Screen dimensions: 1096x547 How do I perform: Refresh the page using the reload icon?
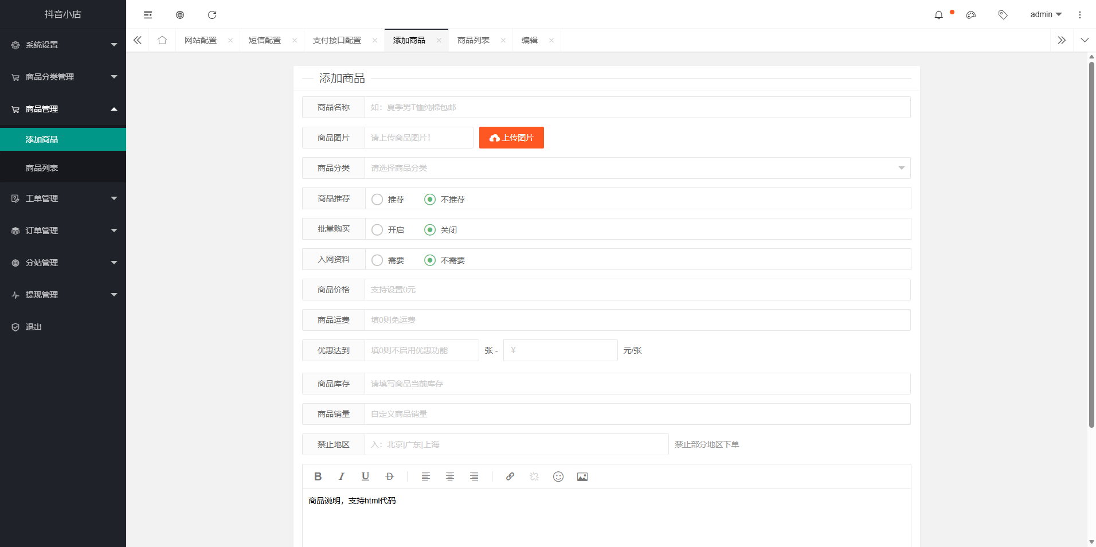tap(212, 14)
